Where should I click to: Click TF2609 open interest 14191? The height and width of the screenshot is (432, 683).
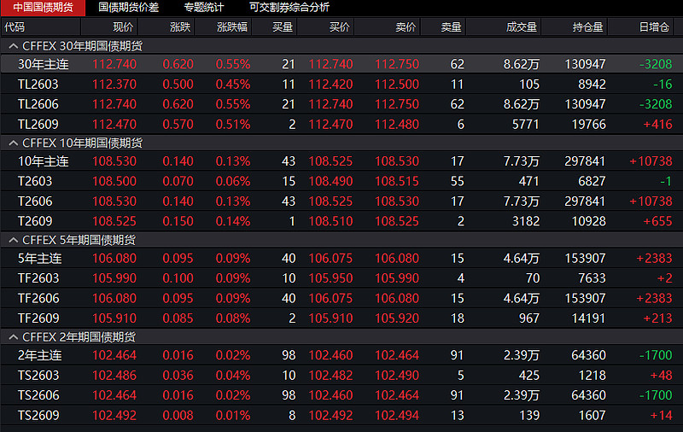coord(588,318)
